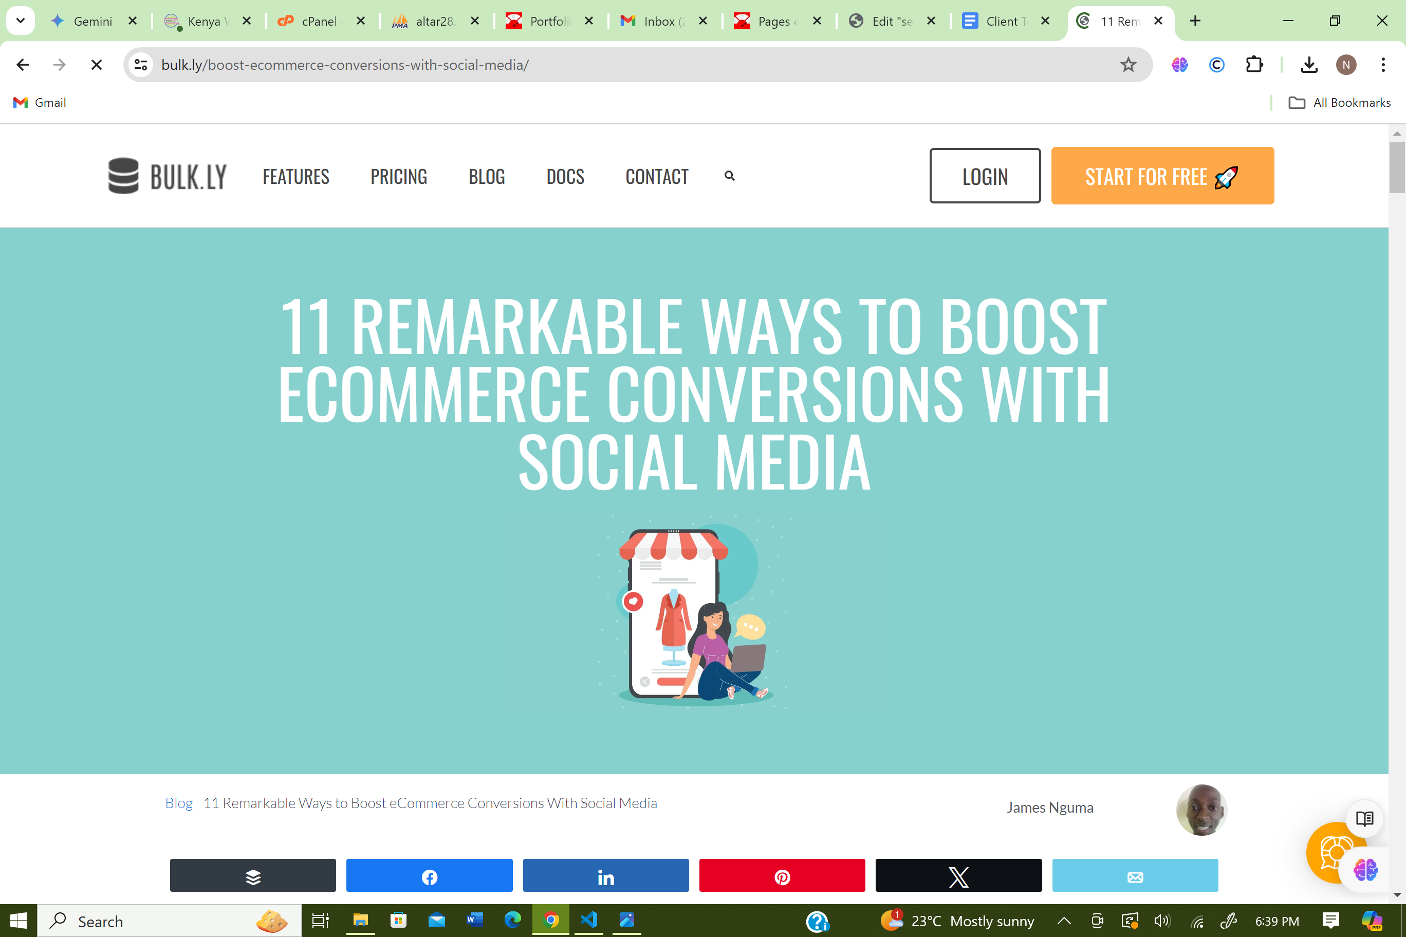Expand the tab search dropdown arrow

pos(21,21)
